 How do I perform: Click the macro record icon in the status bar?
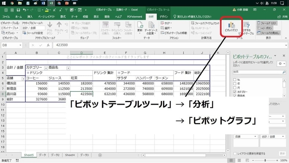pyautogui.click(x=17, y=160)
